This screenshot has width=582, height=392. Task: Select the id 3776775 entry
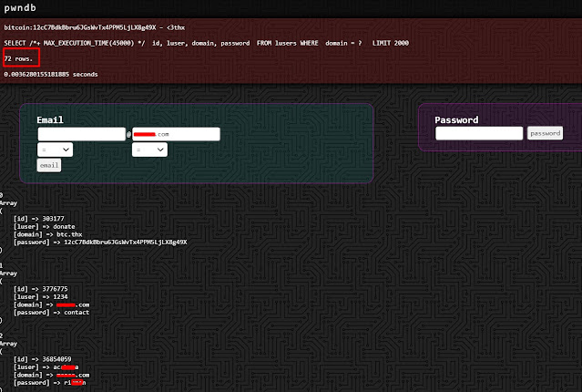click(x=40, y=289)
